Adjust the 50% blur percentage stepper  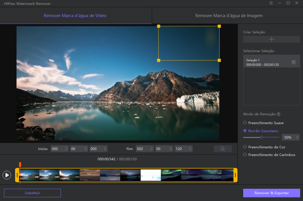[297, 137]
